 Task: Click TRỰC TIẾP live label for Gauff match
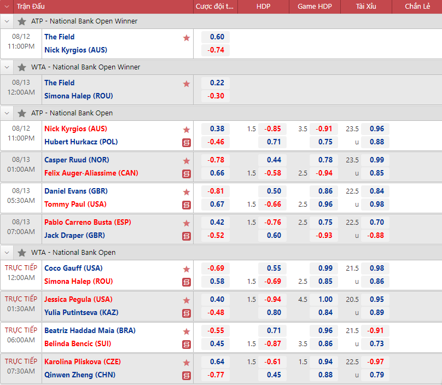[21, 268]
